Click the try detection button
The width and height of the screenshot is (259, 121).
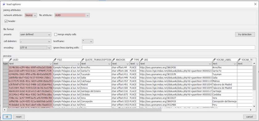tap(245, 34)
